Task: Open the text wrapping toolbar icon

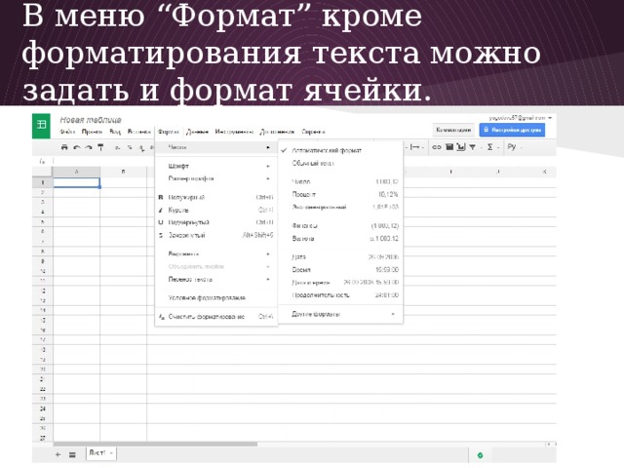Action: pos(414,147)
